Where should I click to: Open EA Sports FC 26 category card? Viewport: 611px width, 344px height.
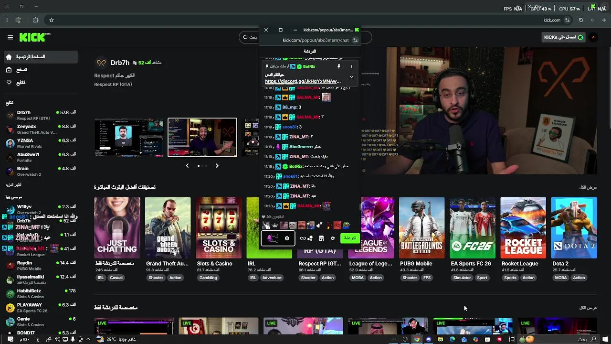point(473,227)
